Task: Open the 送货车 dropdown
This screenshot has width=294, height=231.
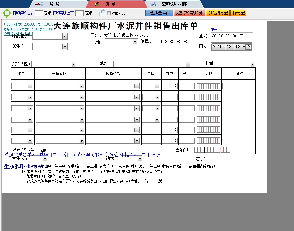Action: point(65,46)
